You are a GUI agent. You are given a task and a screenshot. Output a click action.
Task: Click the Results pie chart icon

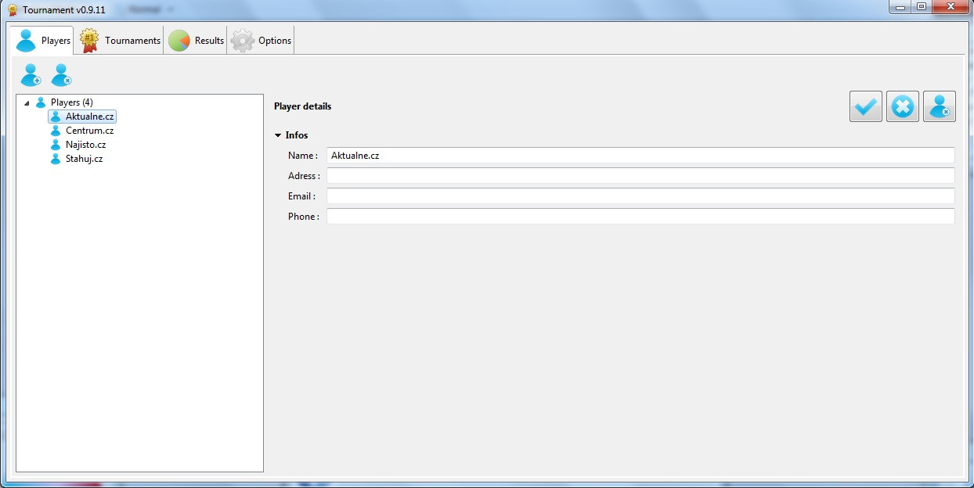tap(179, 41)
